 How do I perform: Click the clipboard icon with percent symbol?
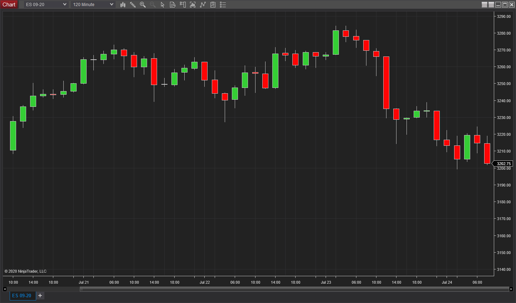(x=213, y=5)
